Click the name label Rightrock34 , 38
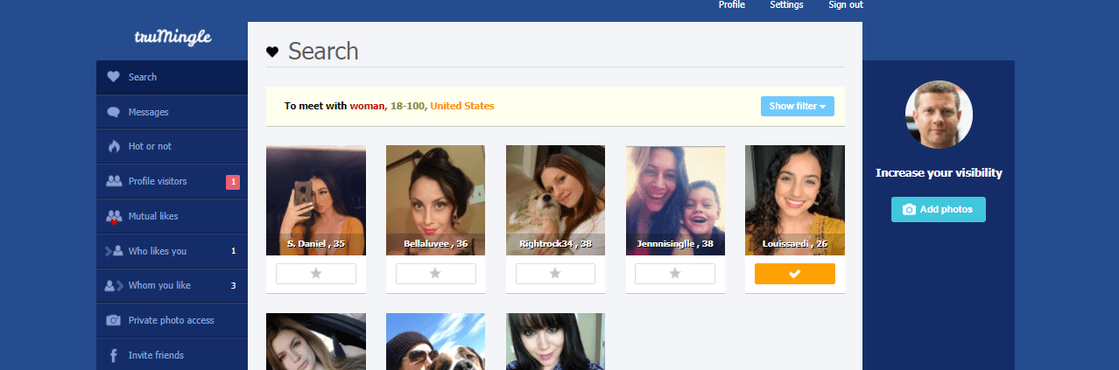This screenshot has height=370, width=1119. pyautogui.click(x=555, y=244)
